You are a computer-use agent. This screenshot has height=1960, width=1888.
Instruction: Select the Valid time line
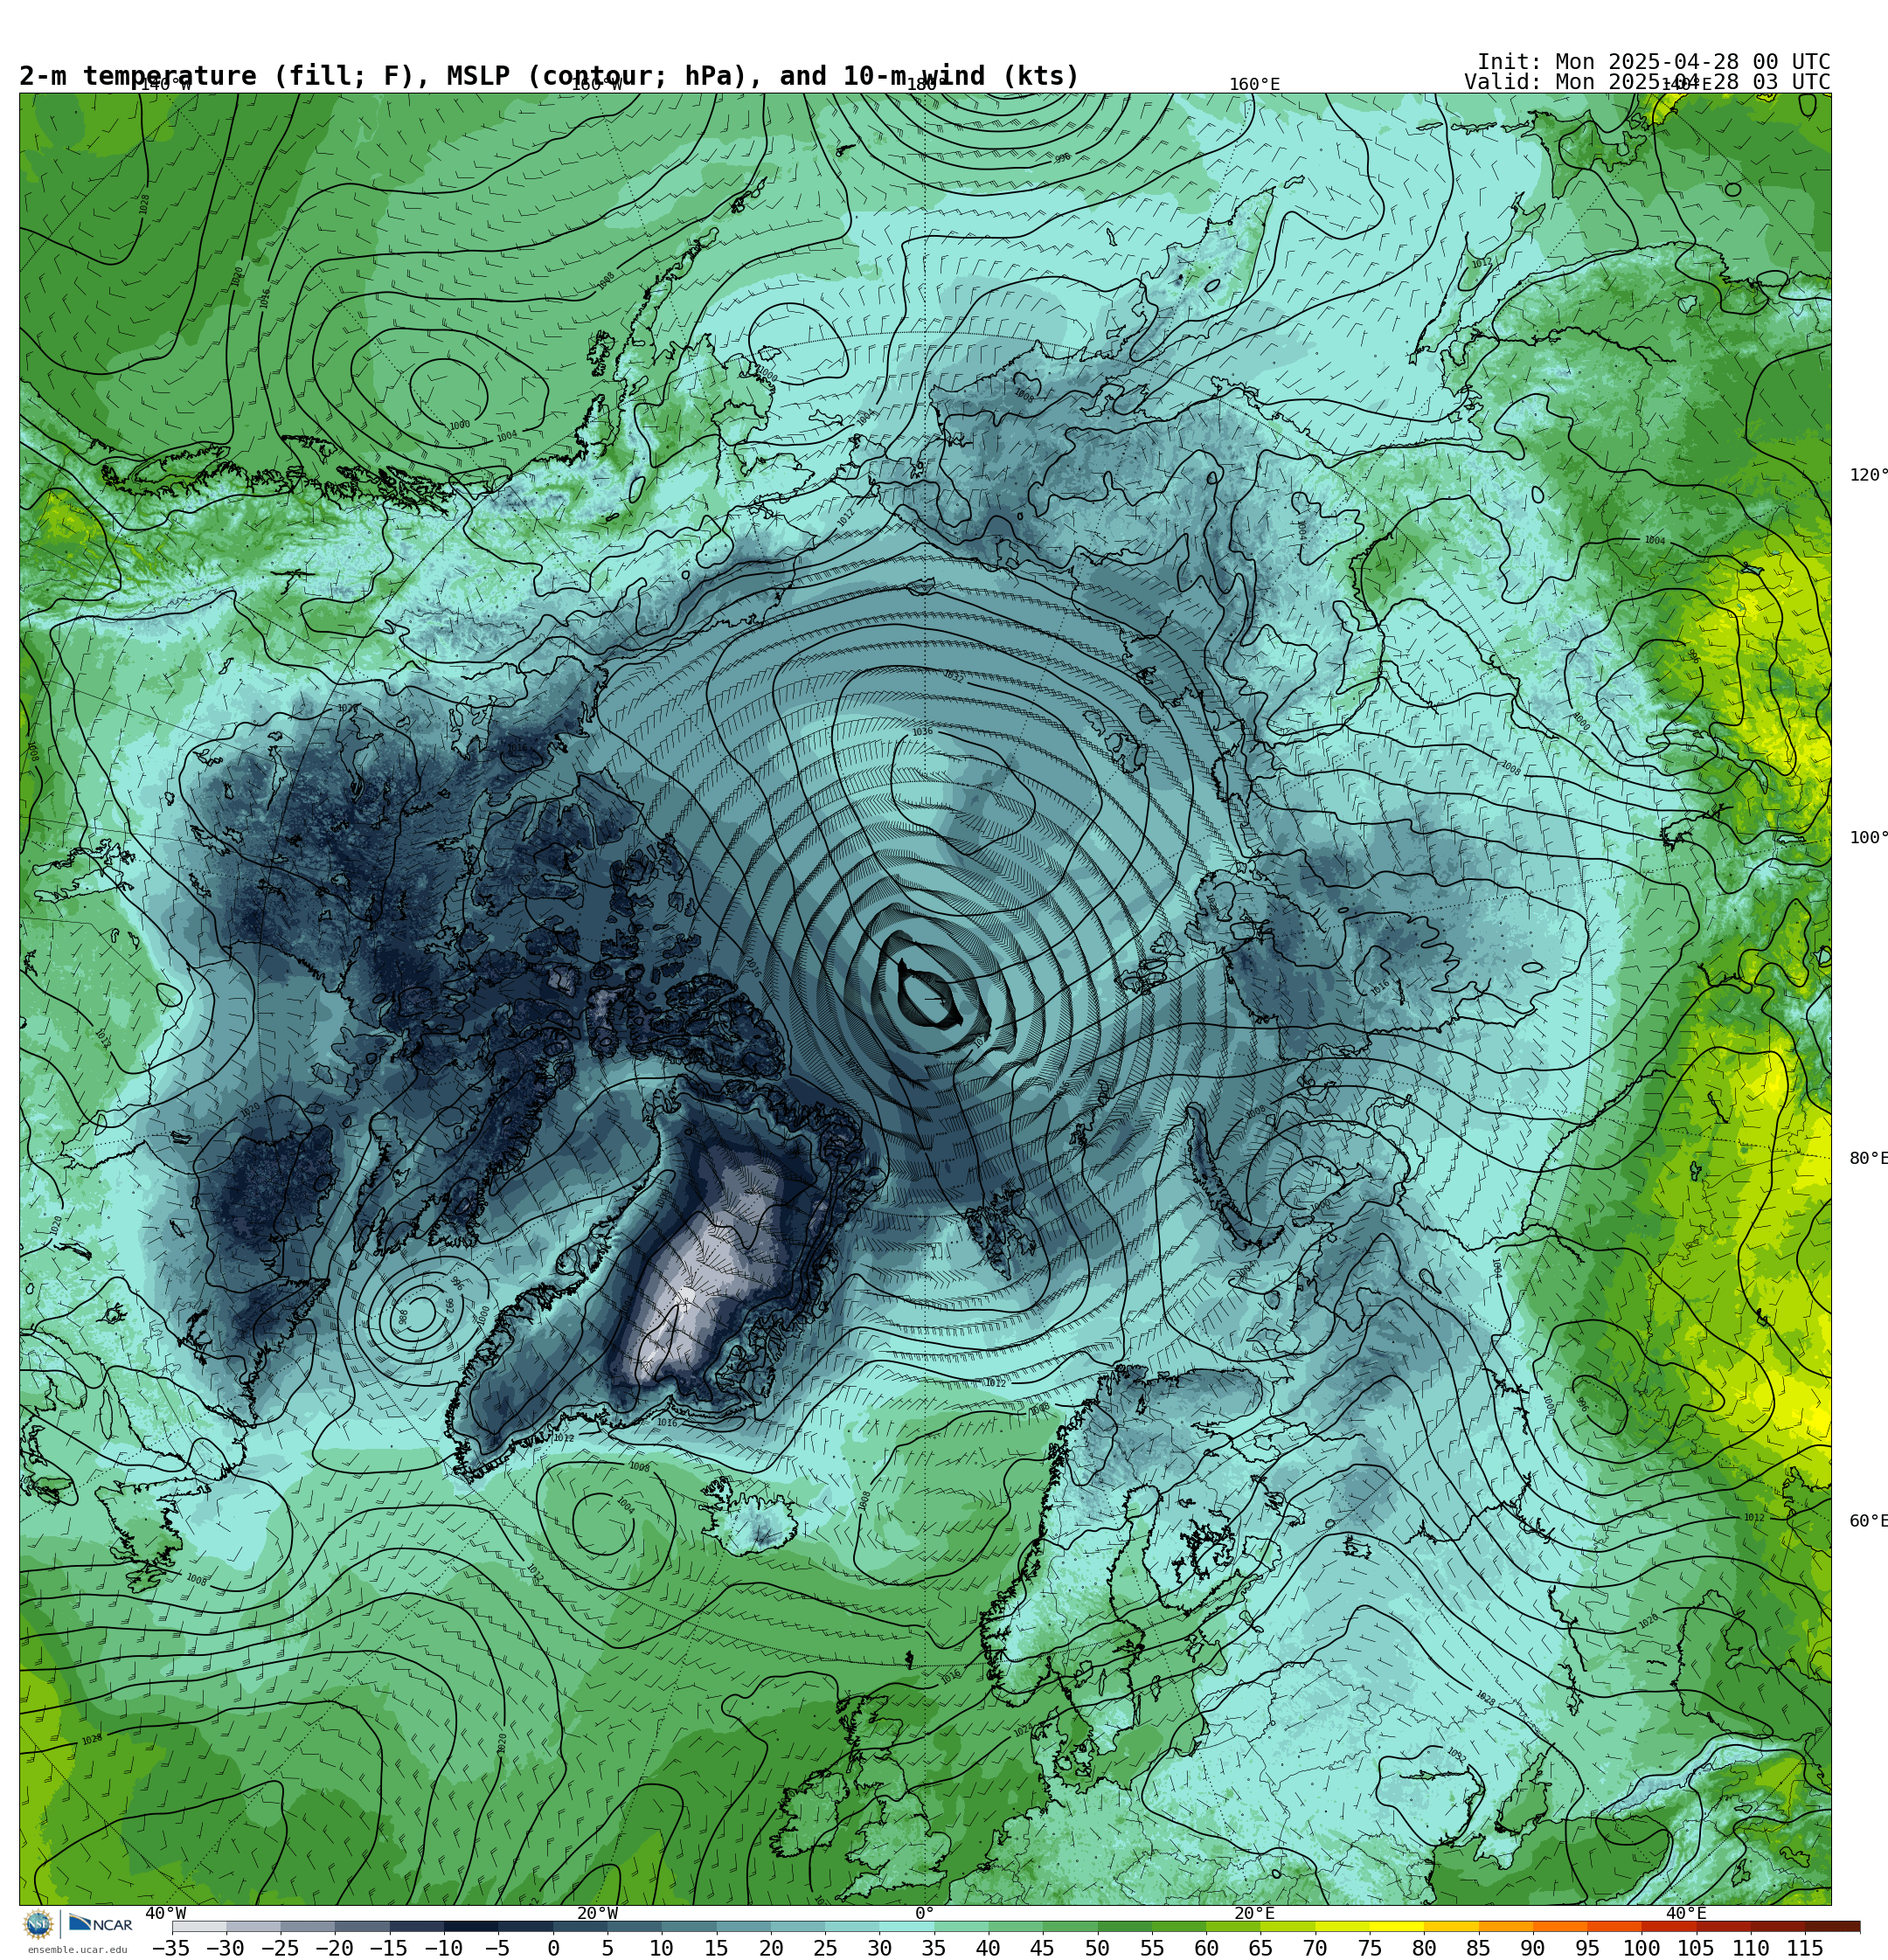1647,82
